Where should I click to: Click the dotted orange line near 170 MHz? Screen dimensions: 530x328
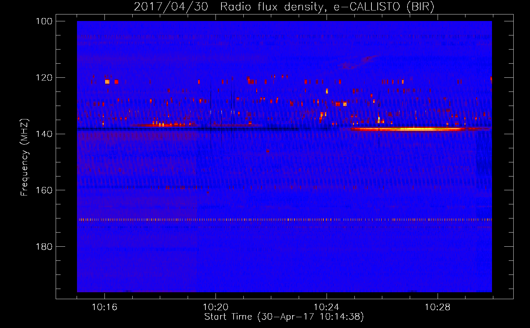pos(284,219)
